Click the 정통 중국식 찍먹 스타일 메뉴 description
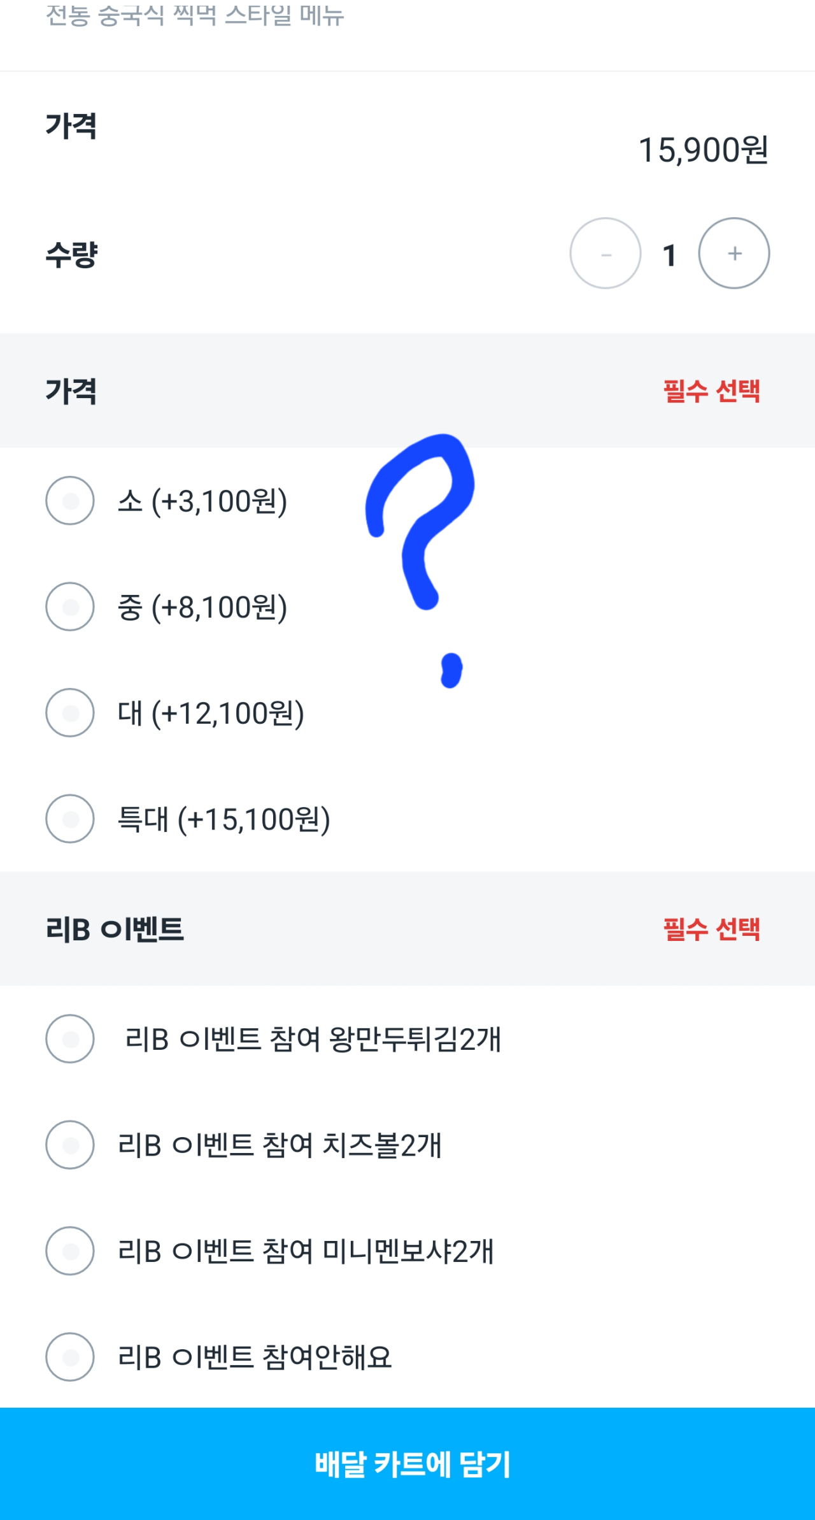815x1520 pixels. [x=195, y=15]
